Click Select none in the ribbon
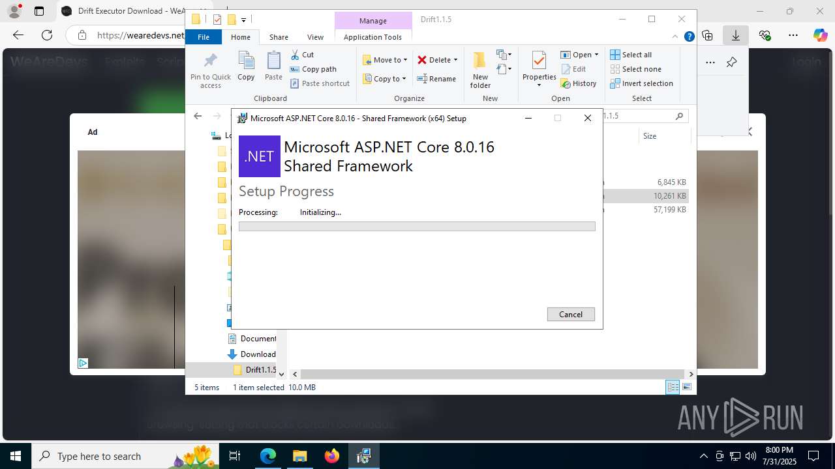 (x=635, y=69)
